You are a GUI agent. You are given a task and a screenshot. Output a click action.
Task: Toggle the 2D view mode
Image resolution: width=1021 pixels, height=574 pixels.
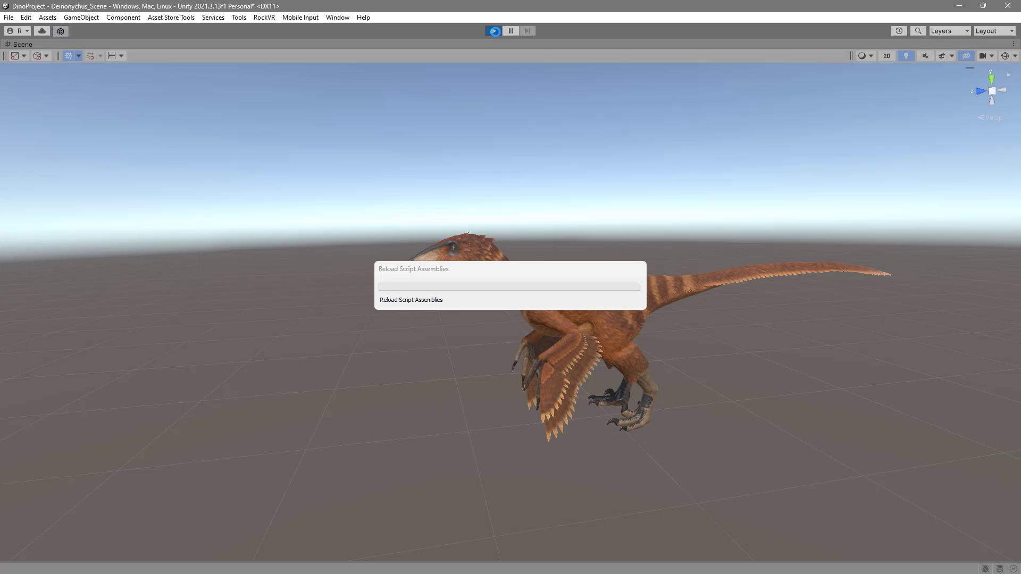click(x=886, y=56)
